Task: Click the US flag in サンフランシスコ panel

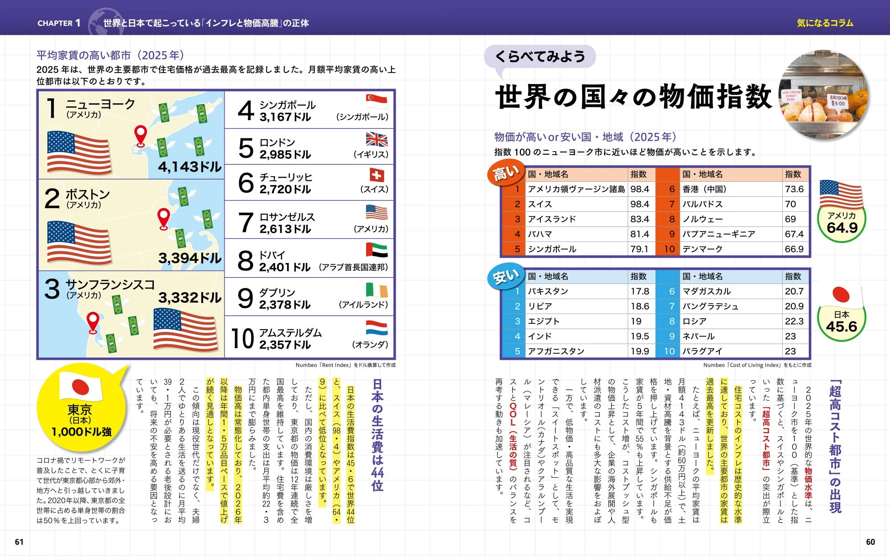Action: click(x=185, y=329)
